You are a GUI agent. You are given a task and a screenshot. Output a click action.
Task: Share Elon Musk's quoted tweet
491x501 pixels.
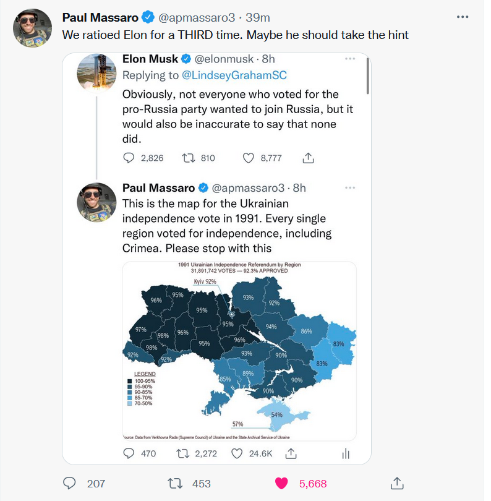point(308,158)
